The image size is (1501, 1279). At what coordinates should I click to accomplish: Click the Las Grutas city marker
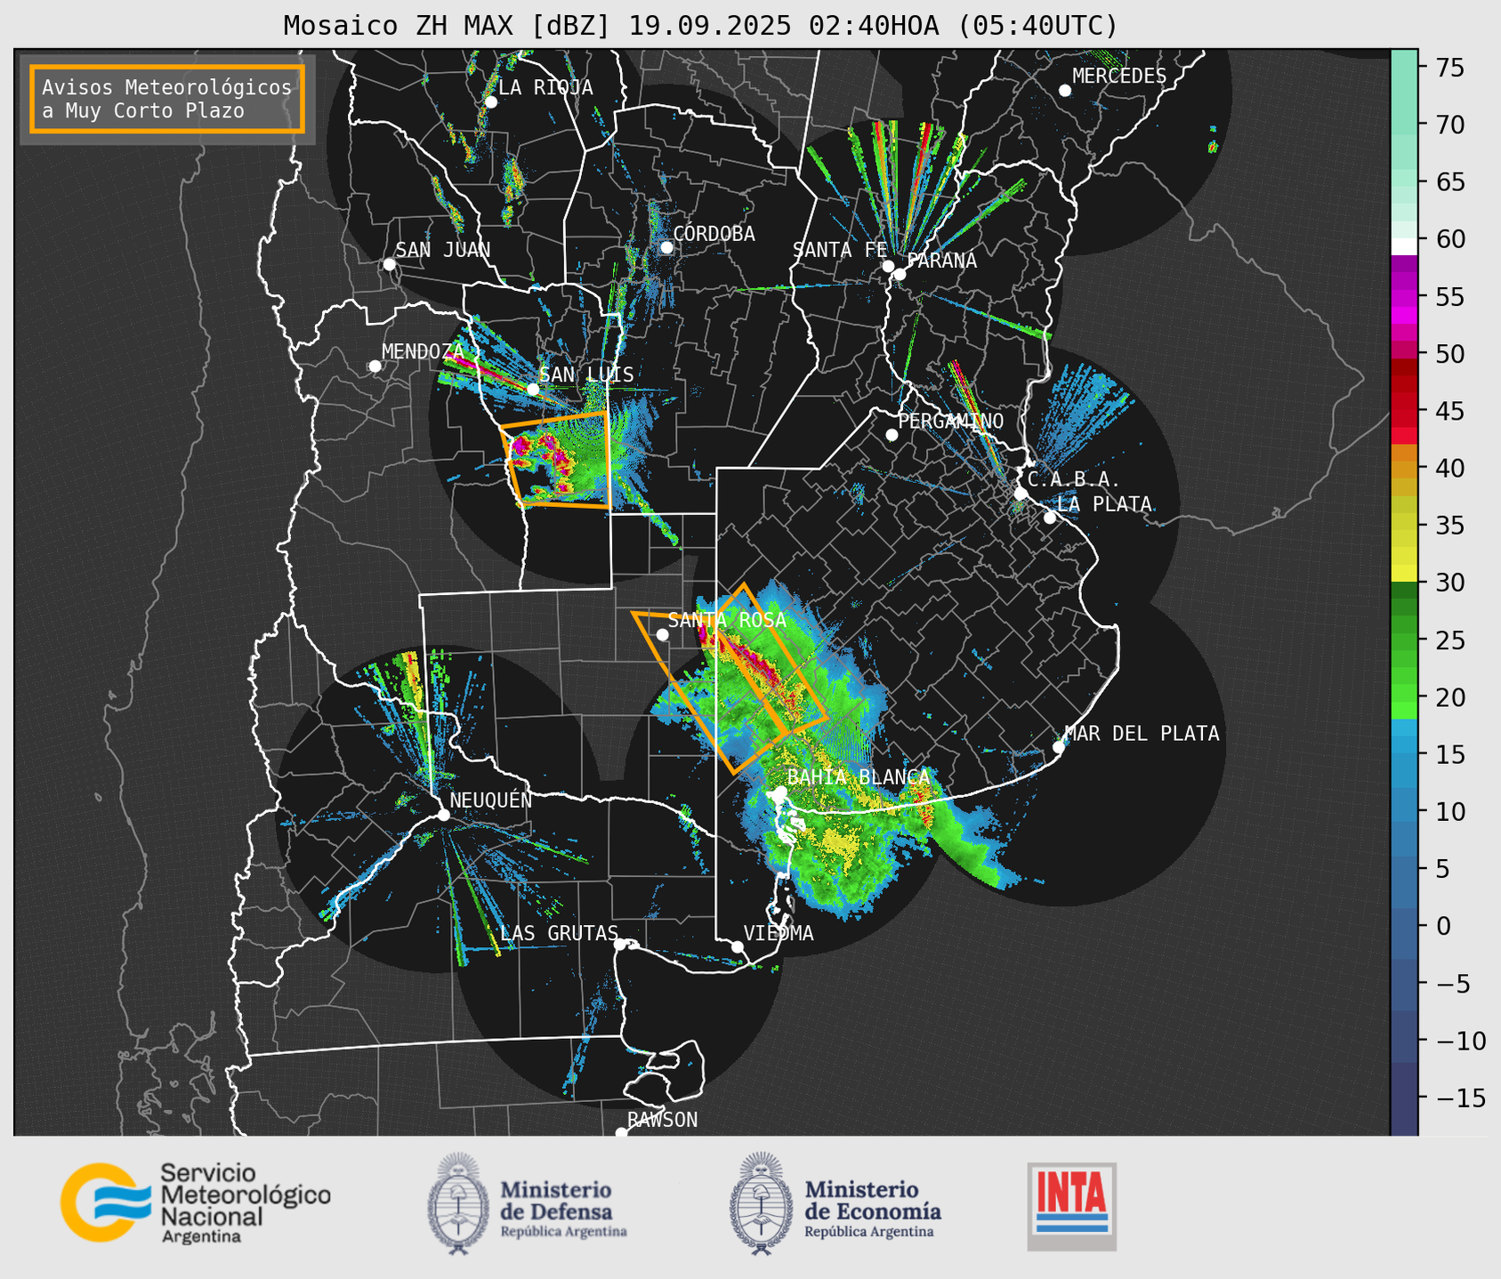click(620, 944)
